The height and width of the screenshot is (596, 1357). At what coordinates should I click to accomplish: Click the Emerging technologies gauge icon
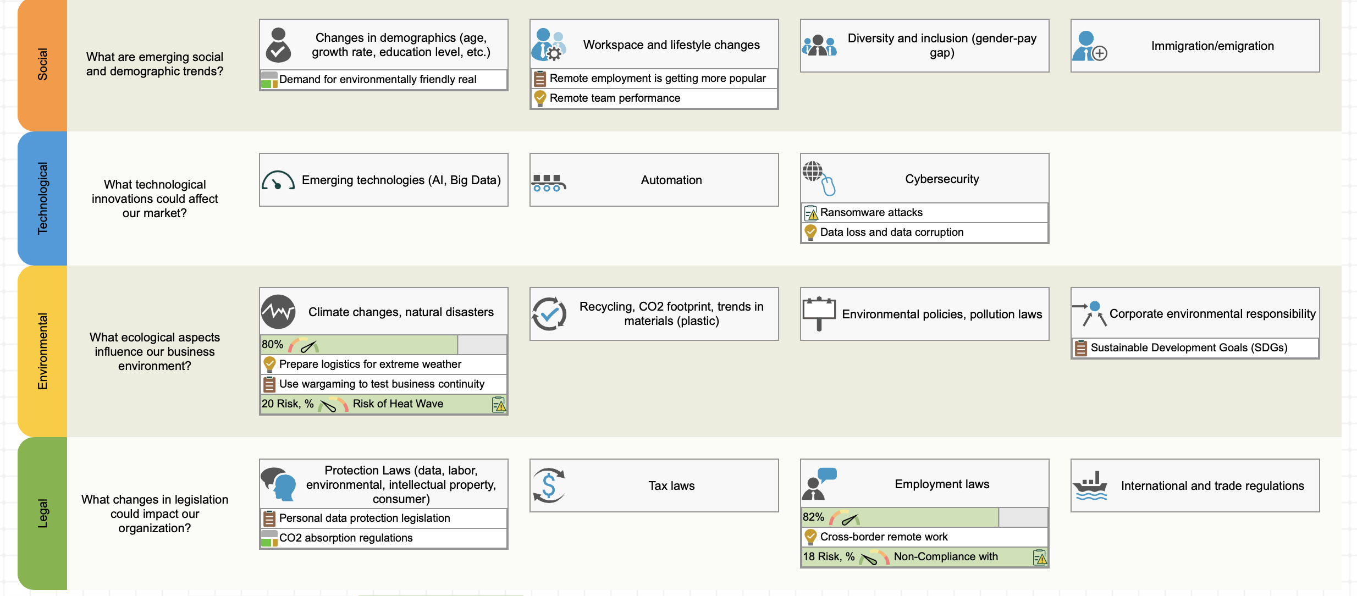278,180
